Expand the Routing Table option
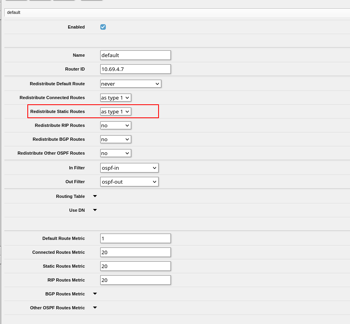The height and width of the screenshot is (324, 350). click(x=95, y=196)
